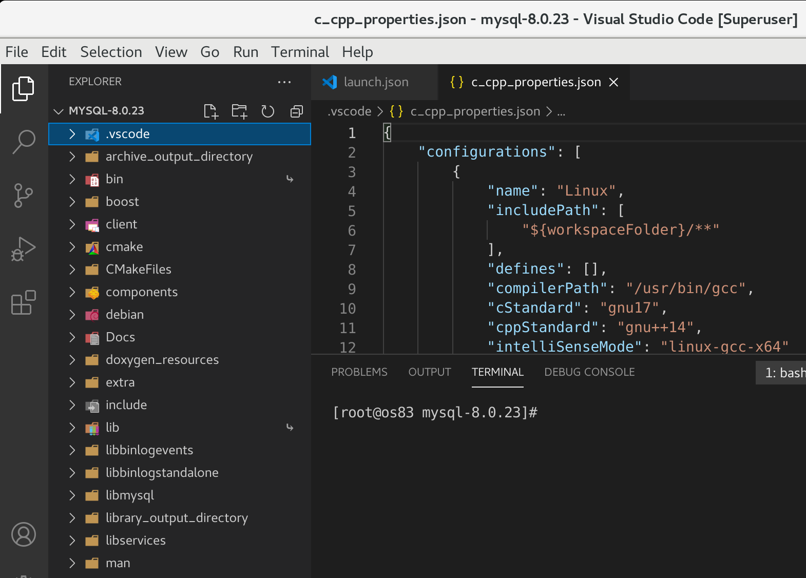Select the libservices folder row

pyautogui.click(x=180, y=541)
